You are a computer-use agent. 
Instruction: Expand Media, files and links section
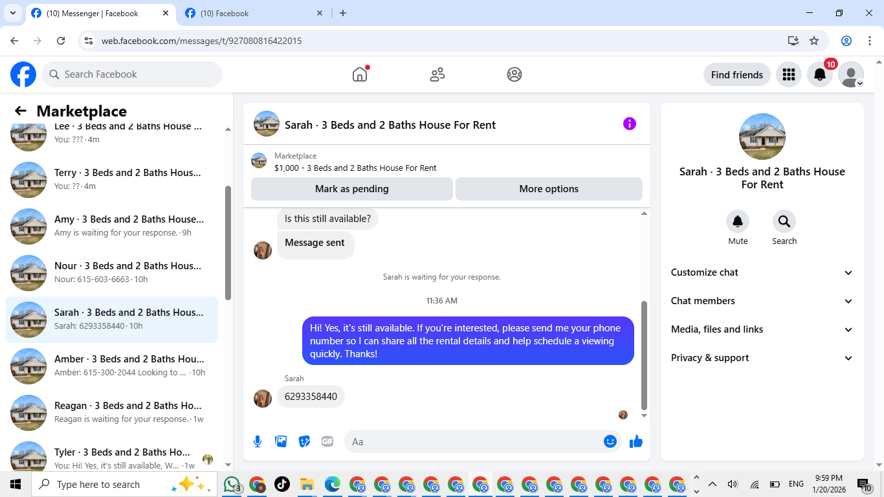(x=762, y=329)
